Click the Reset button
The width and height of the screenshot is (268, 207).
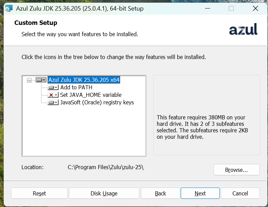(39, 193)
